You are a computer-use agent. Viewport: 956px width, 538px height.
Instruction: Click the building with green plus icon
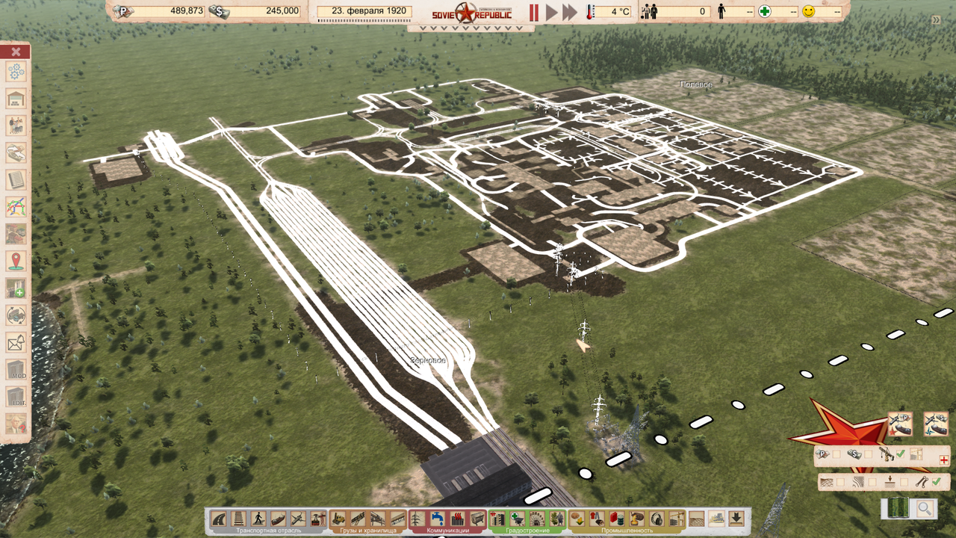[16, 288]
